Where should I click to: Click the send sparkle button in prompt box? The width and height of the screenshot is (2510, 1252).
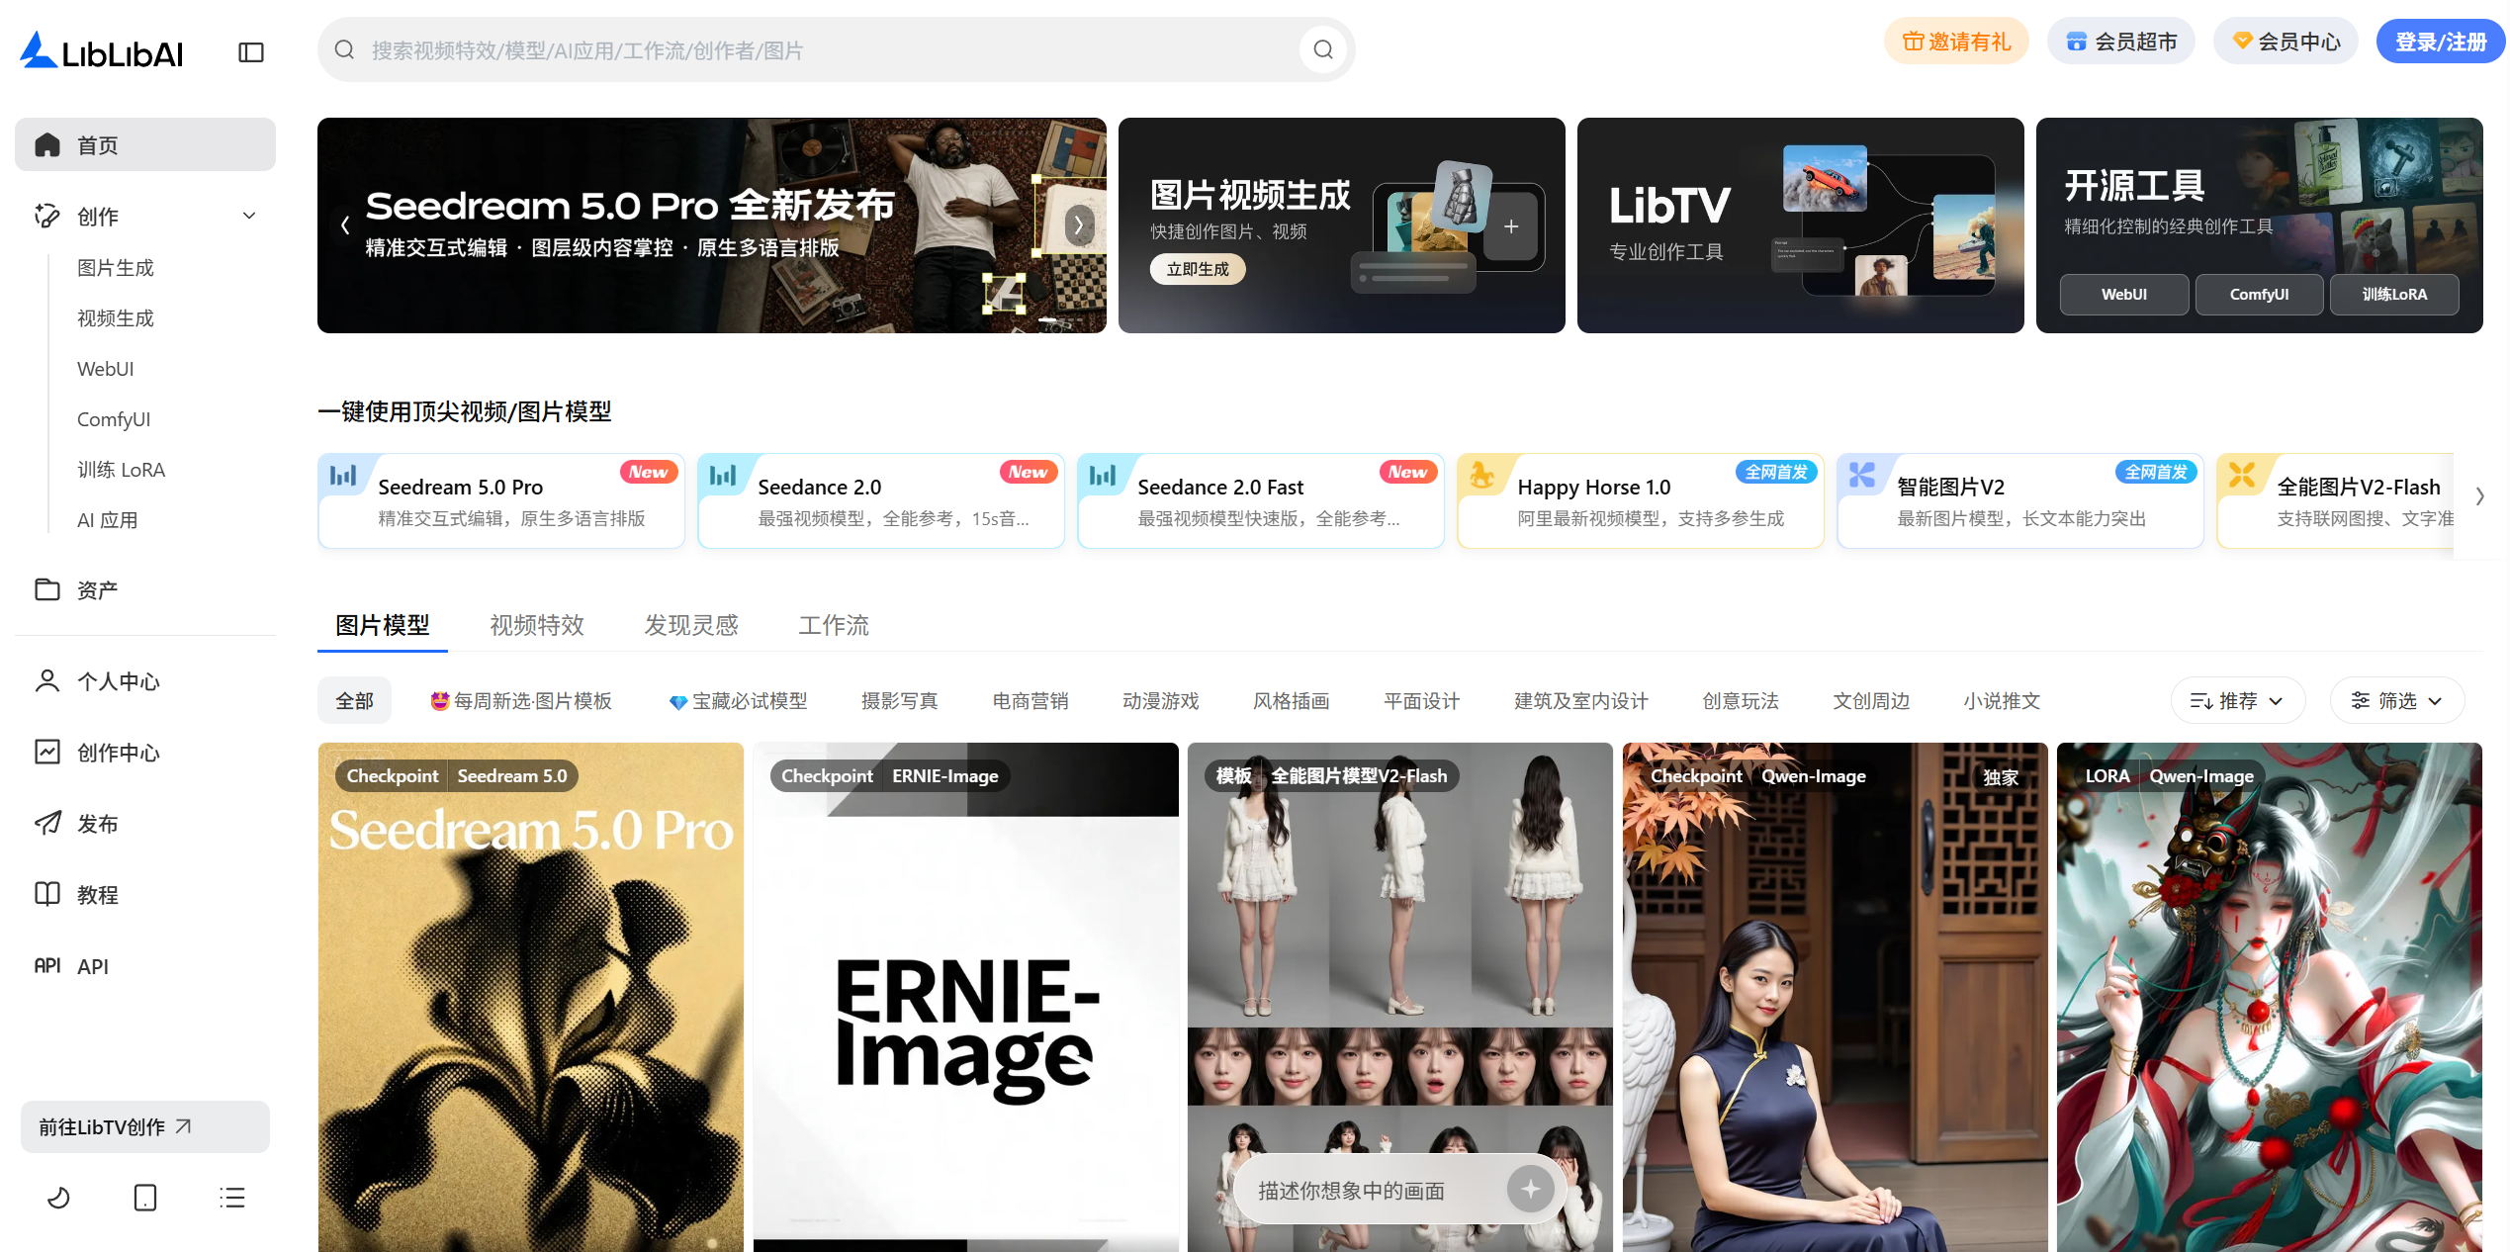click(x=1530, y=1189)
